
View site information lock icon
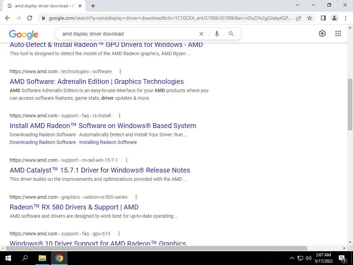click(x=43, y=18)
